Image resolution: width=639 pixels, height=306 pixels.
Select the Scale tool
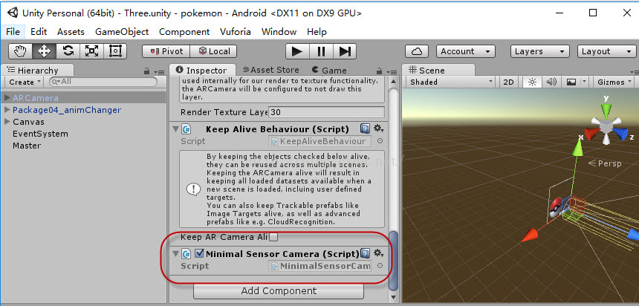pyautogui.click(x=91, y=51)
